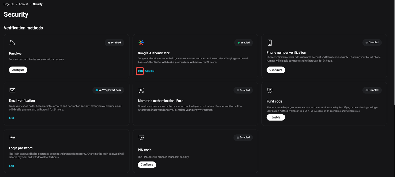
Task: Click the Email verification codes description text
Action: (x=65, y=108)
